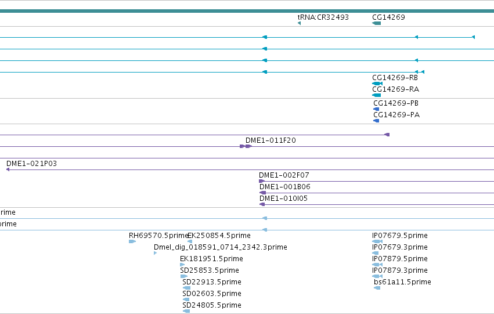Viewport: 494px width, 314px height.
Task: Click the purple clone end marker above DME1-011F20
Action: [x=387, y=135]
